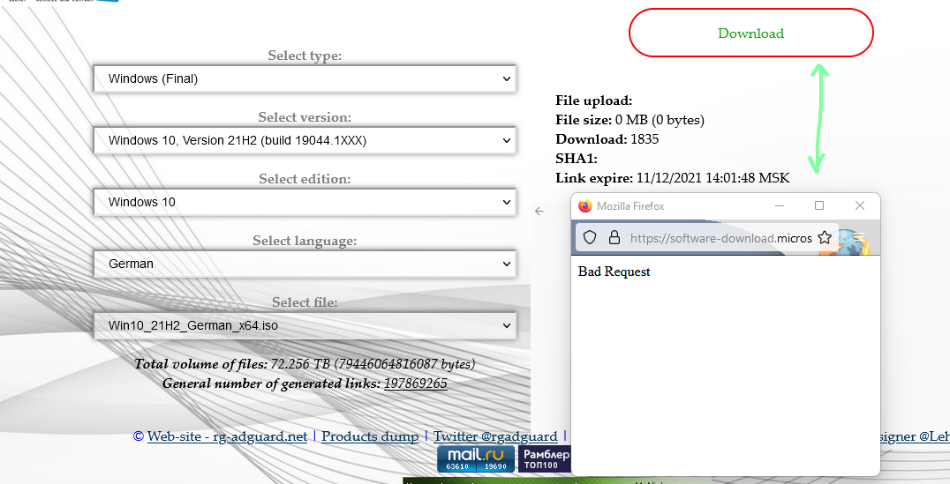Image resolution: width=950 pixels, height=484 pixels.
Task: Click the File size 0 MB text
Action: click(630, 120)
